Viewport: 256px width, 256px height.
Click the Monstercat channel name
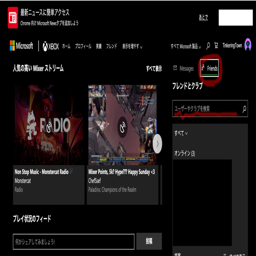pyautogui.click(x=23, y=181)
